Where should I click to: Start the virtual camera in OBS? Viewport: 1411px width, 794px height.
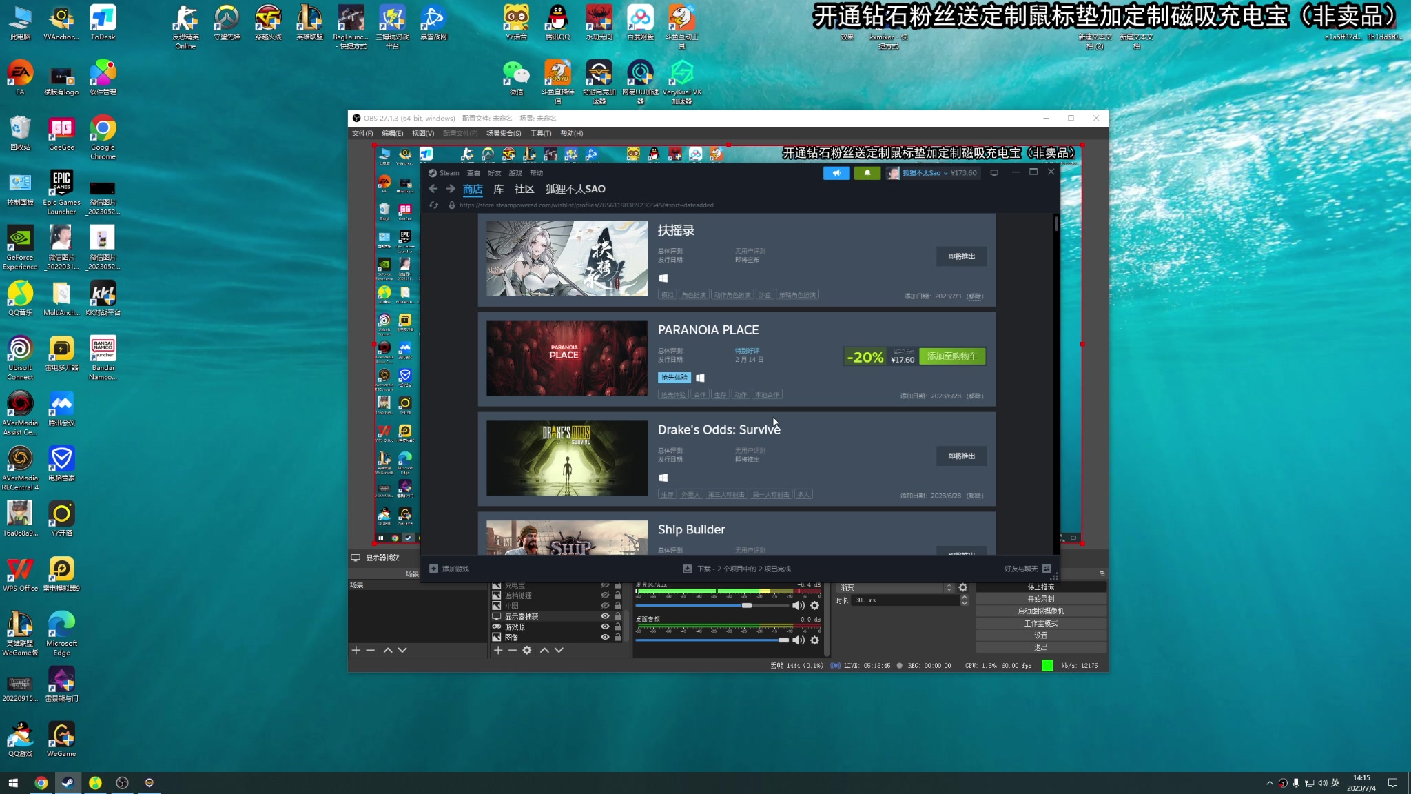[1041, 611]
